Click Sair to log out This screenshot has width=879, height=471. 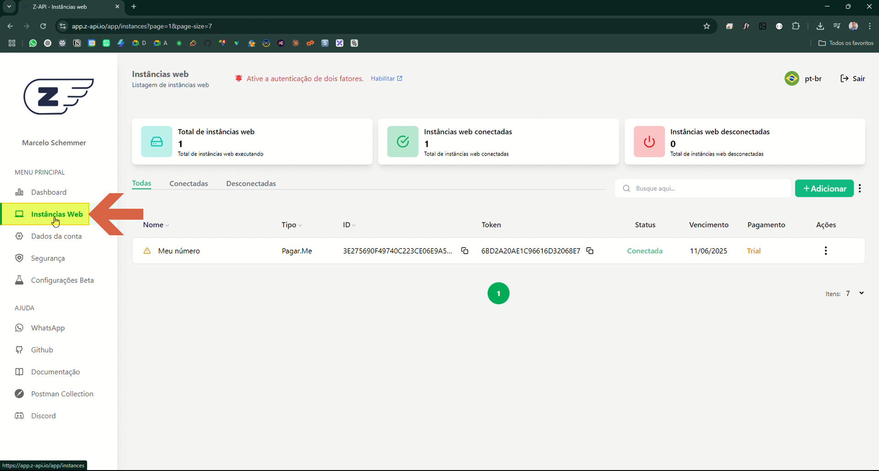[x=852, y=78]
